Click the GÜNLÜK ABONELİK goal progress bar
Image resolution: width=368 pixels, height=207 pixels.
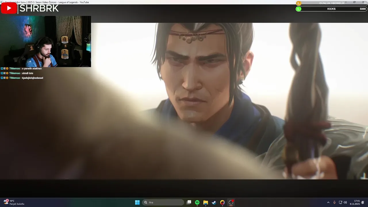[x=331, y=3]
